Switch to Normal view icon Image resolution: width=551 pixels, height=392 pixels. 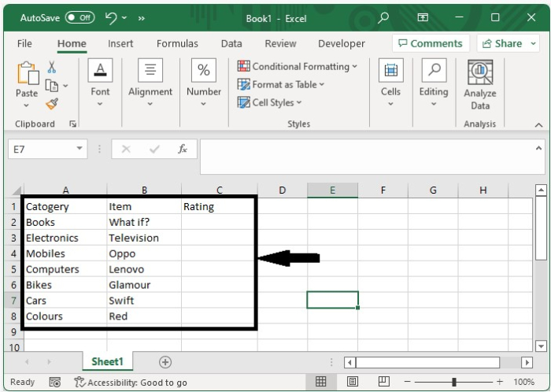(321, 382)
